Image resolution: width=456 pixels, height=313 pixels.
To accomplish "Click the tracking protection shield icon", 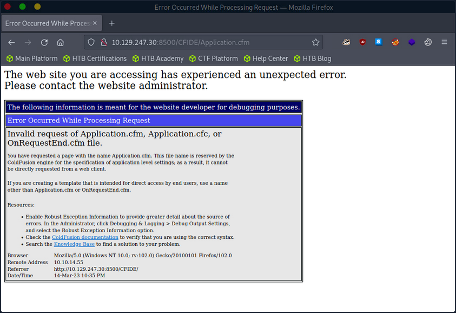I will click(91, 42).
